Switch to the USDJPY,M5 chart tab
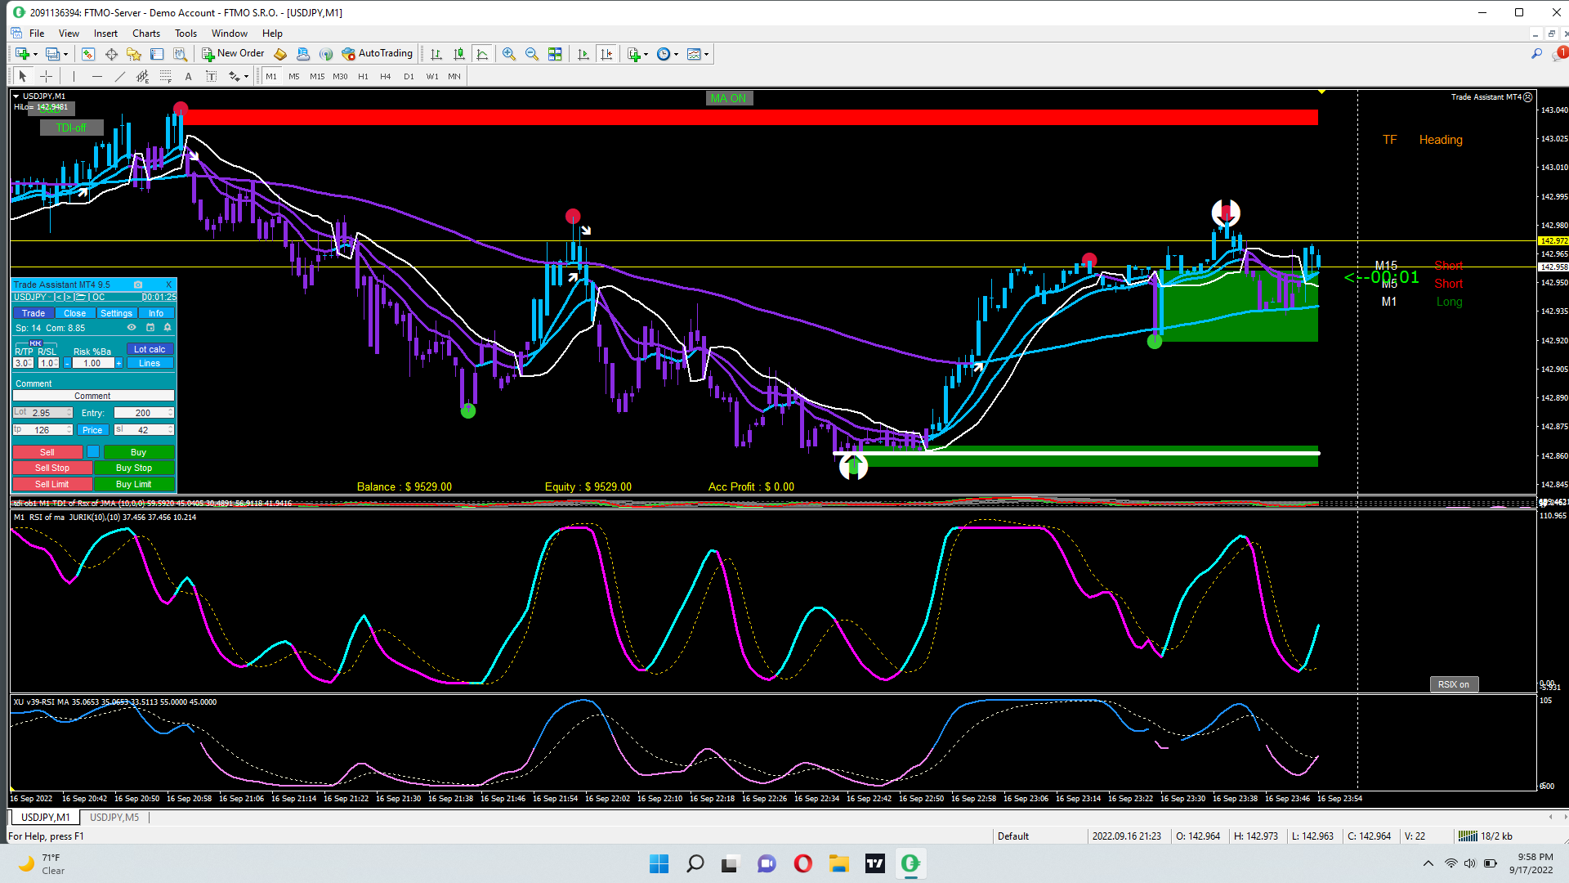This screenshot has width=1569, height=883. coord(114,818)
